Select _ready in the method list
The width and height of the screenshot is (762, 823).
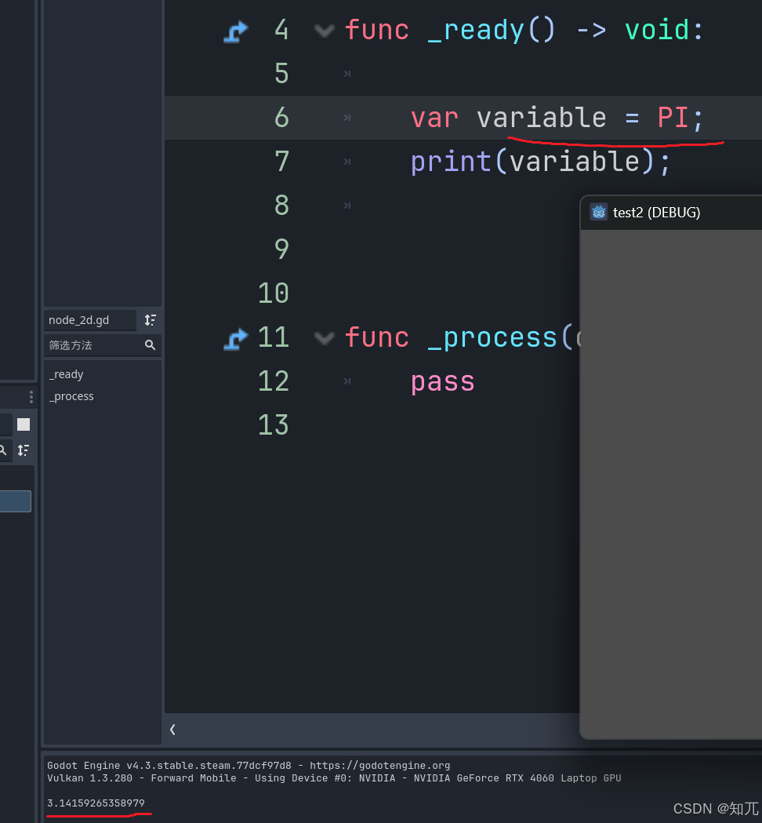[x=66, y=374]
